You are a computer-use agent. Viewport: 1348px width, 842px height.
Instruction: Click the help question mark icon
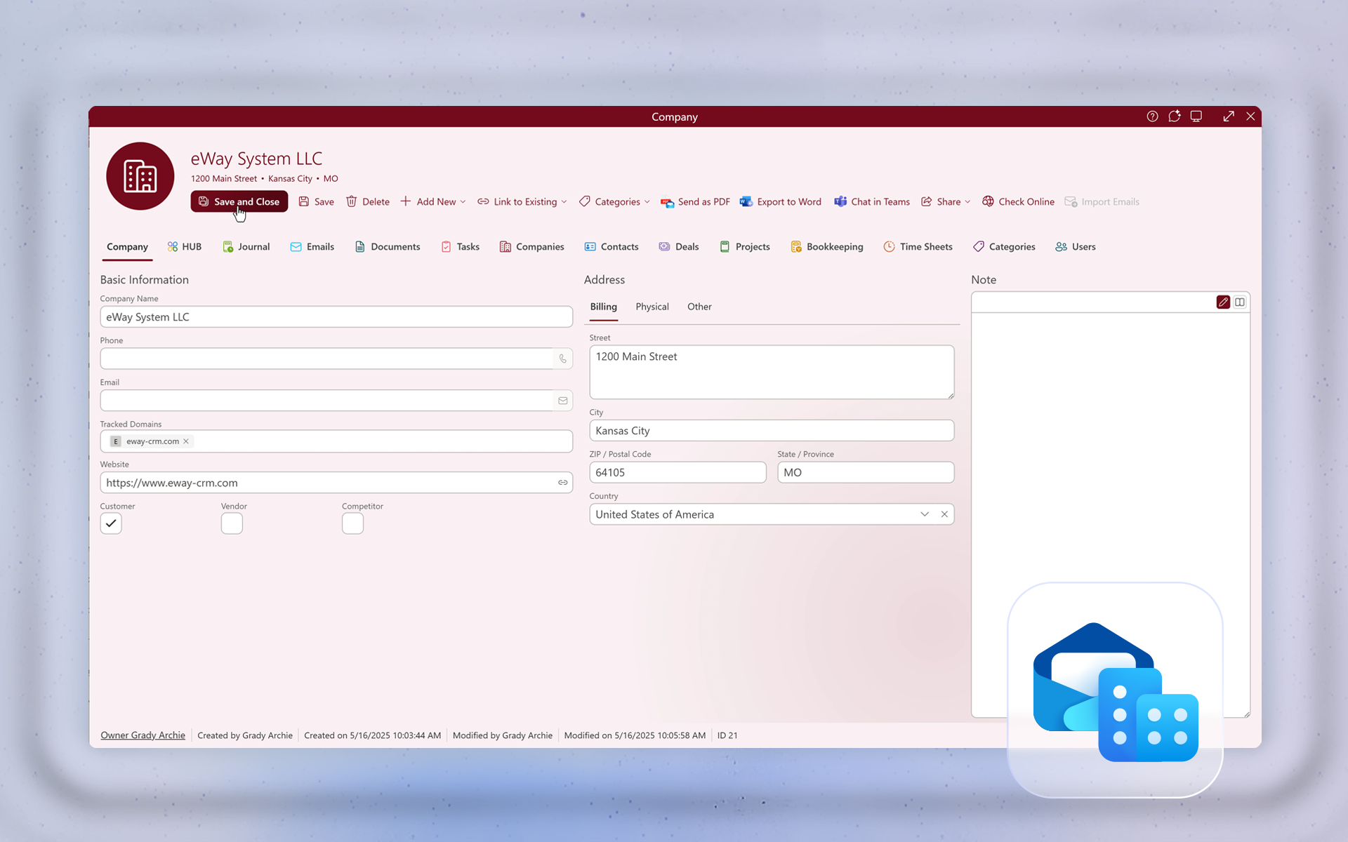1152,116
